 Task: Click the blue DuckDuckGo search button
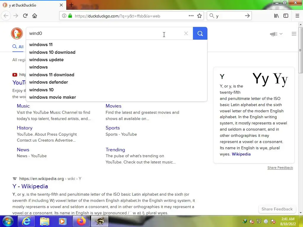(200, 33)
